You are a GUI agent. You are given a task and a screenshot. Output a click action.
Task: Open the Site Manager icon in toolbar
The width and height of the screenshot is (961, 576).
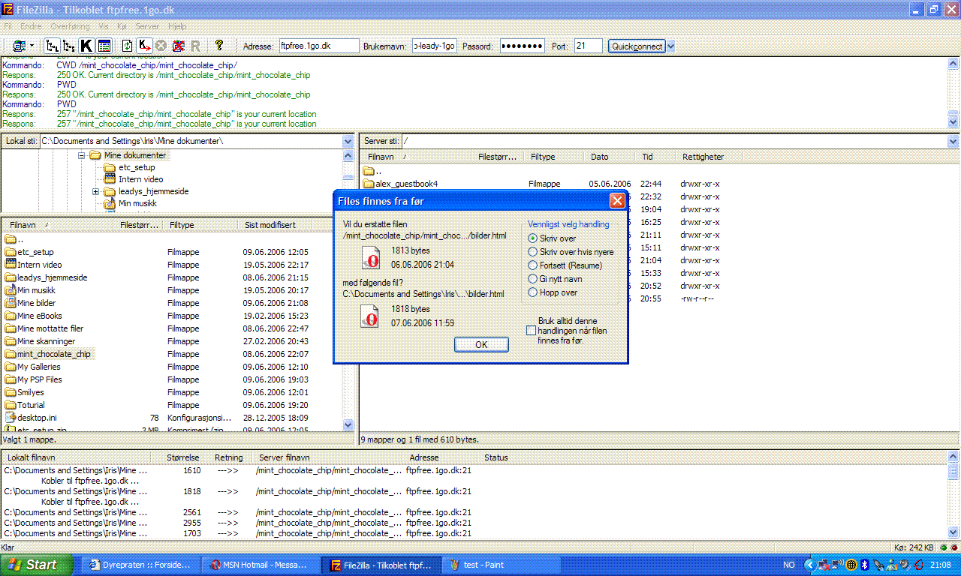point(19,46)
